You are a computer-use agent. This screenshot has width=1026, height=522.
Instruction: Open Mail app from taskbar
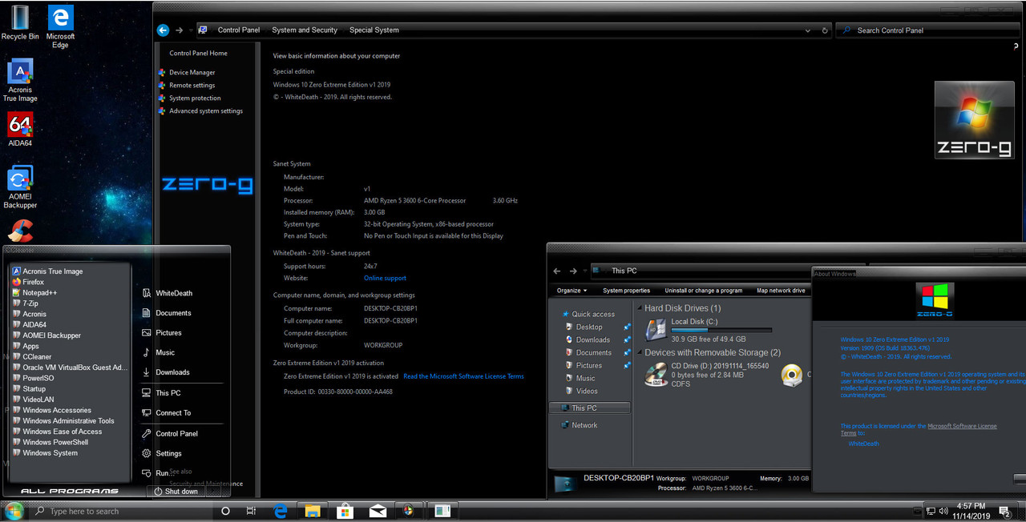(x=378, y=511)
